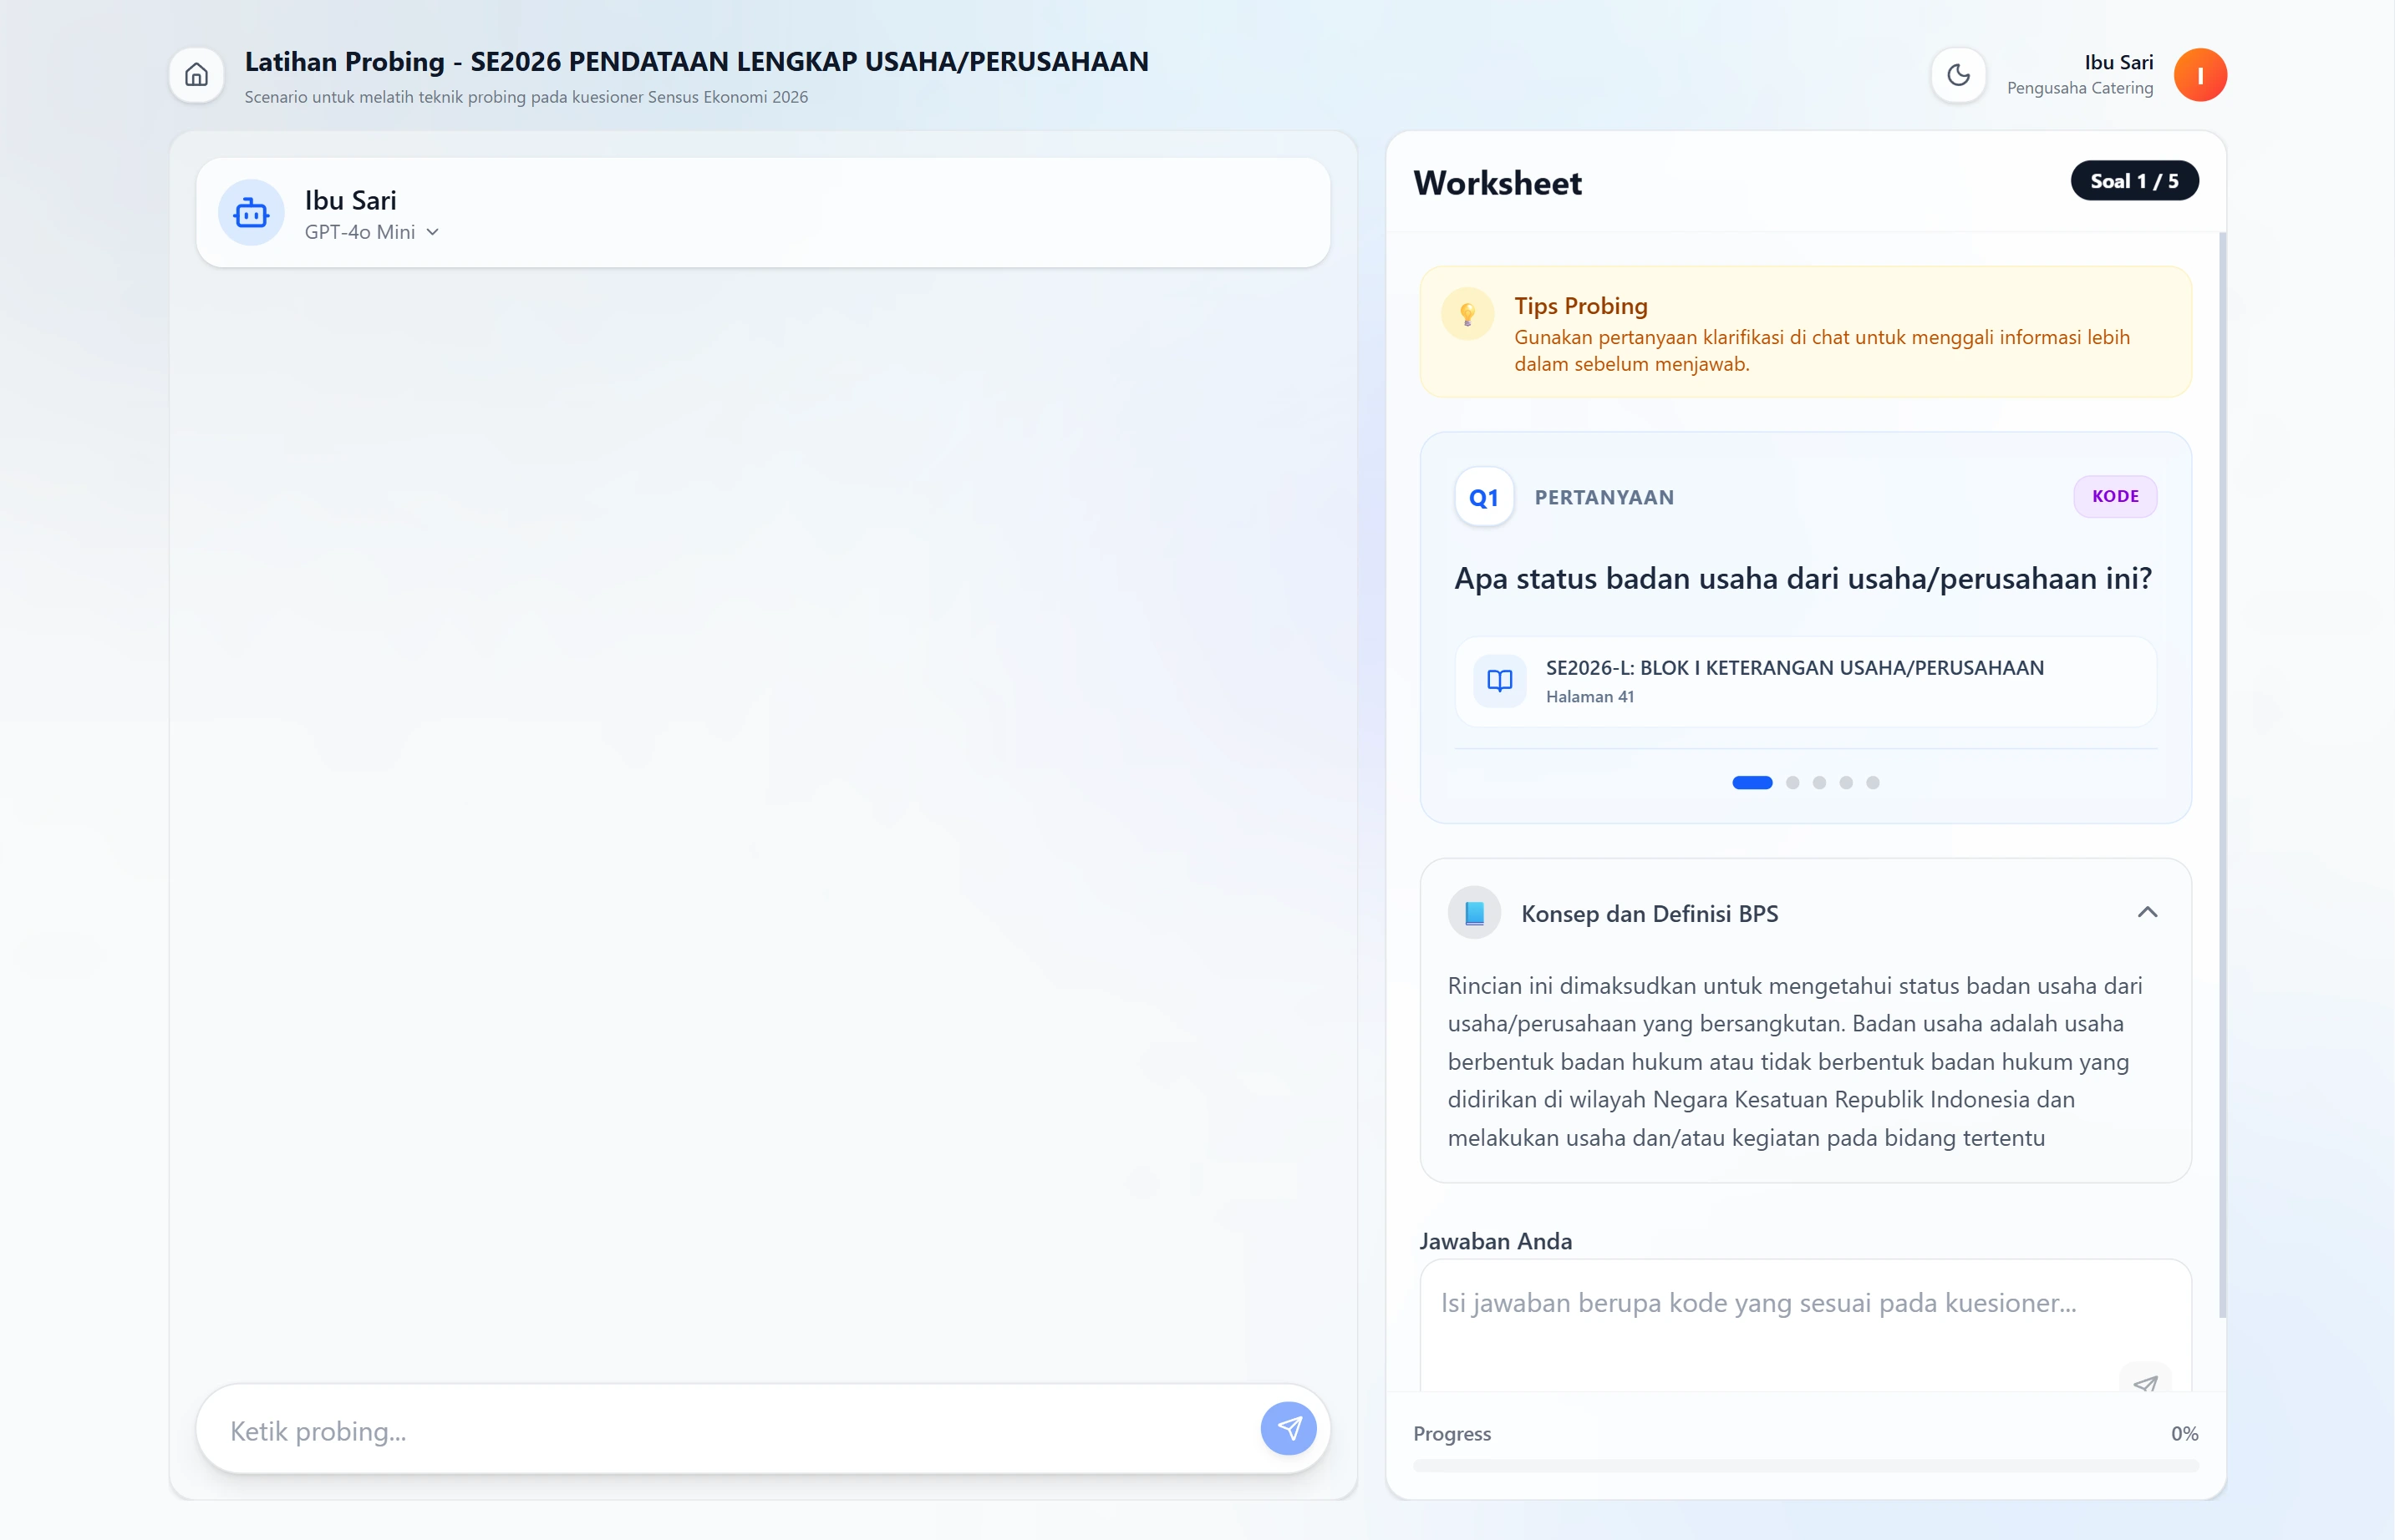Click the book icon on the SE2026-L reference card
This screenshot has width=2395, height=1540.
[x=1500, y=681]
